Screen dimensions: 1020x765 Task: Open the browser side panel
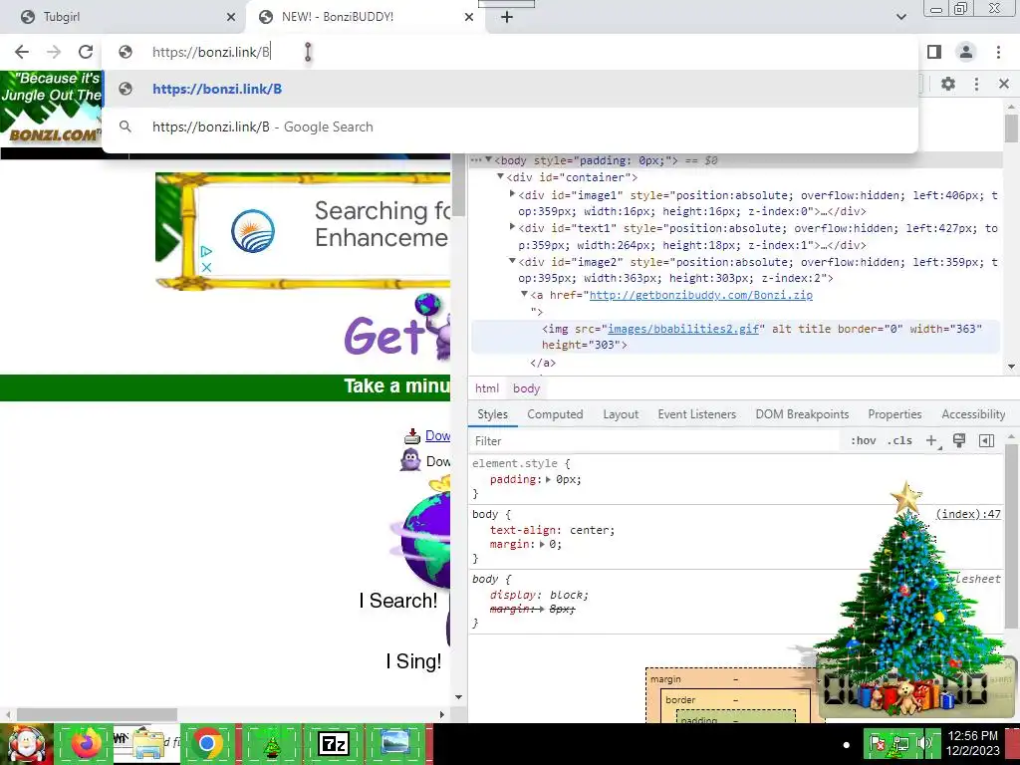point(934,52)
